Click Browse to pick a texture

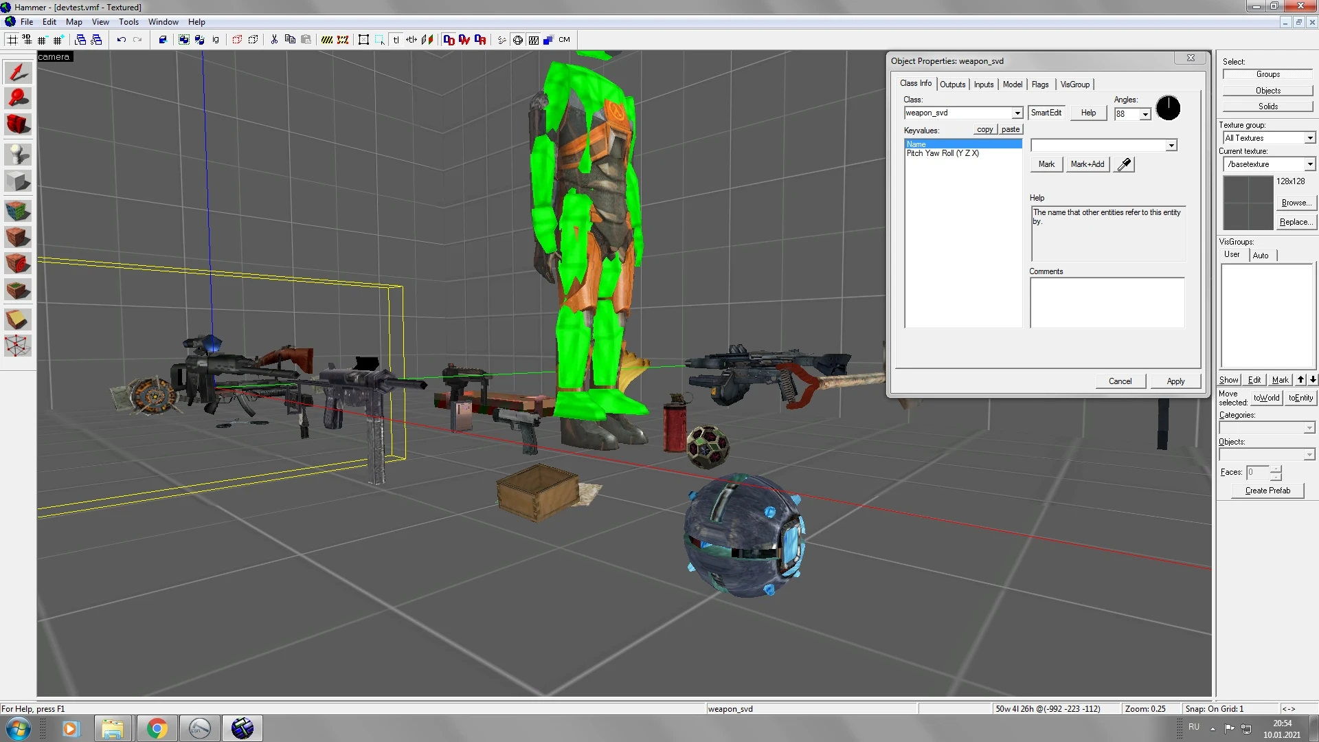click(x=1296, y=202)
